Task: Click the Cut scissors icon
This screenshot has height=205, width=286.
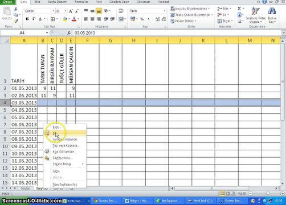Action: point(16,9)
